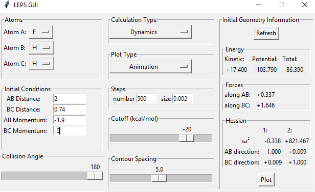Screen dimensions: 315x192
Task: Open the Plot Type dropdown set to Animation
Action: point(150,66)
